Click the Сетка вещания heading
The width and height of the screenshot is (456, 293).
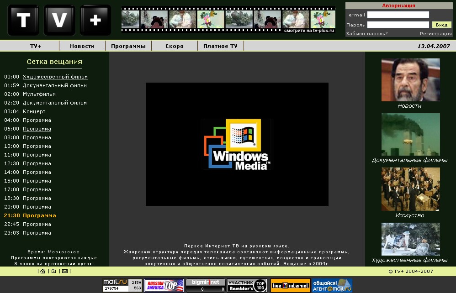tap(54, 62)
